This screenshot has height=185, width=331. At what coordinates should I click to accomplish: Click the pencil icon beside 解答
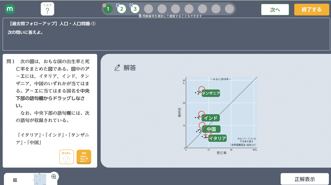[x=117, y=68]
